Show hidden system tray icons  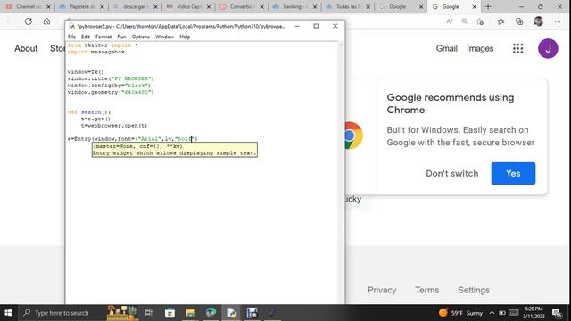coord(492,313)
